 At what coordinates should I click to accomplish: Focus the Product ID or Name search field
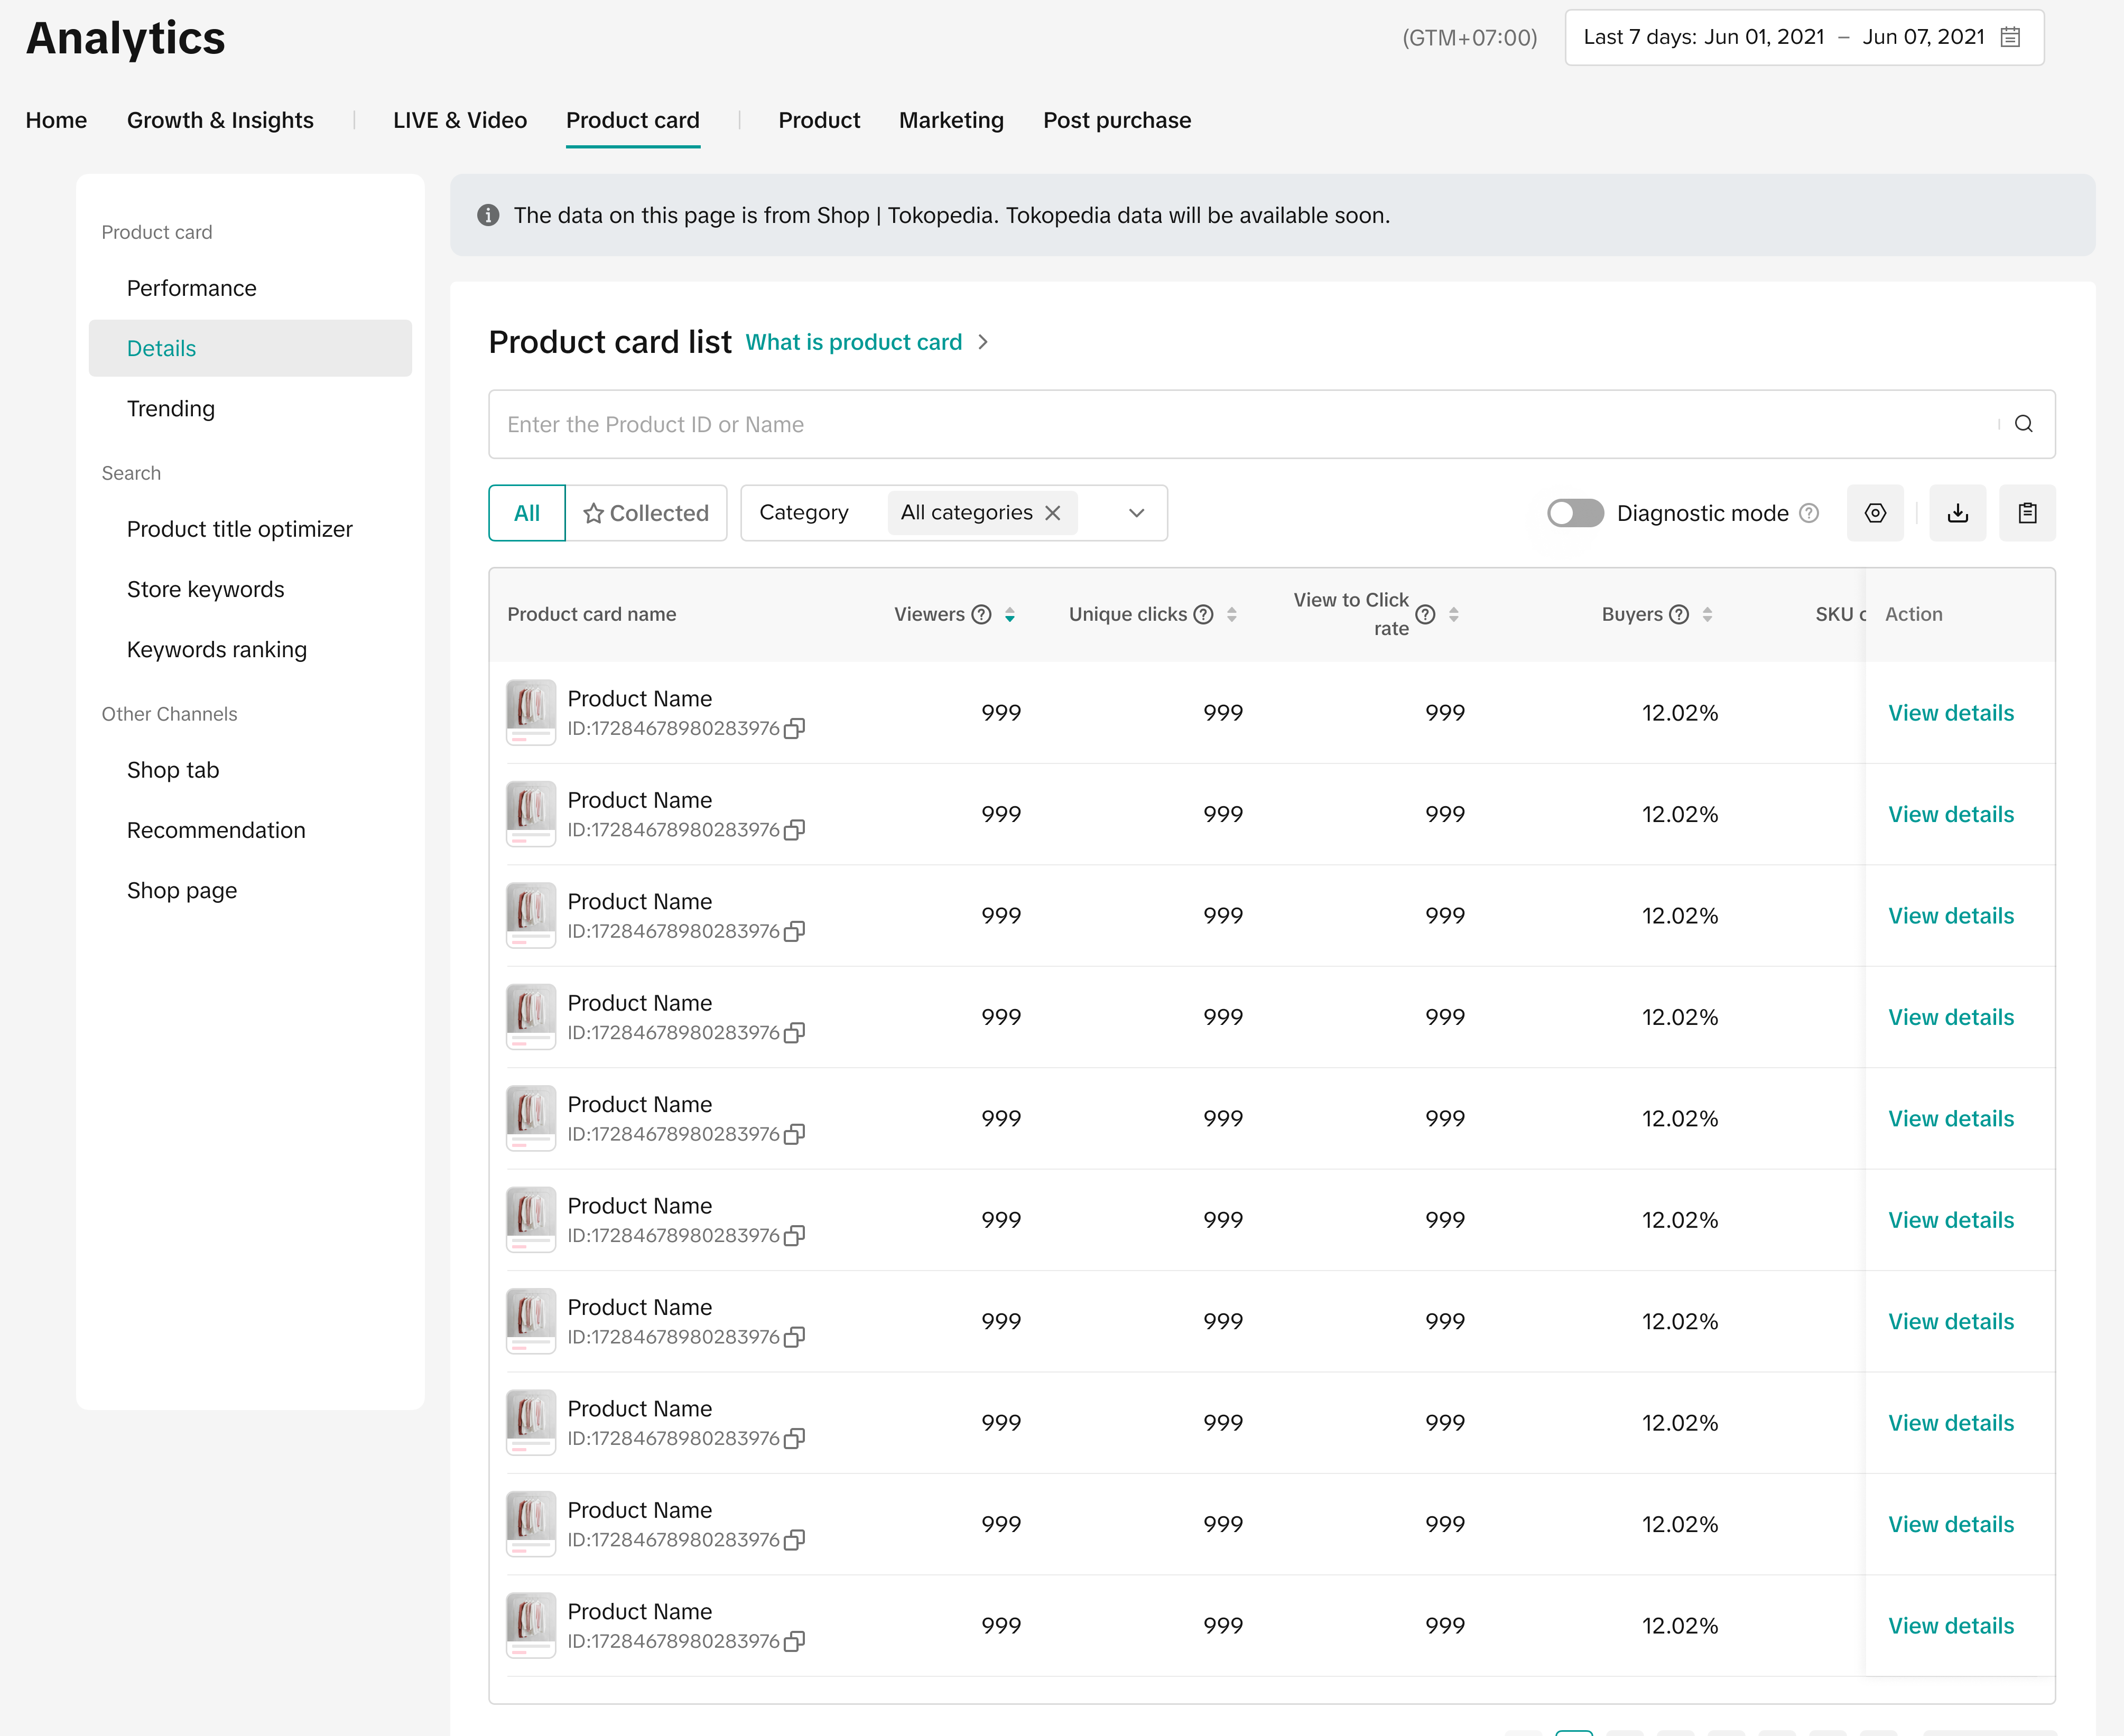(1240, 424)
